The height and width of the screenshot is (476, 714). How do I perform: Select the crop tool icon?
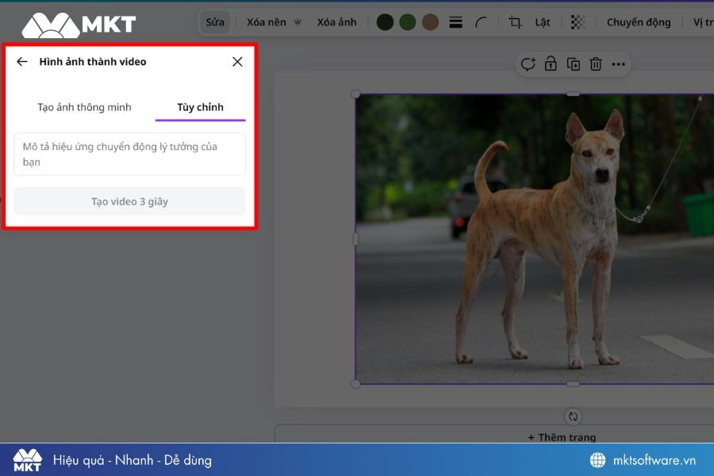coord(515,22)
